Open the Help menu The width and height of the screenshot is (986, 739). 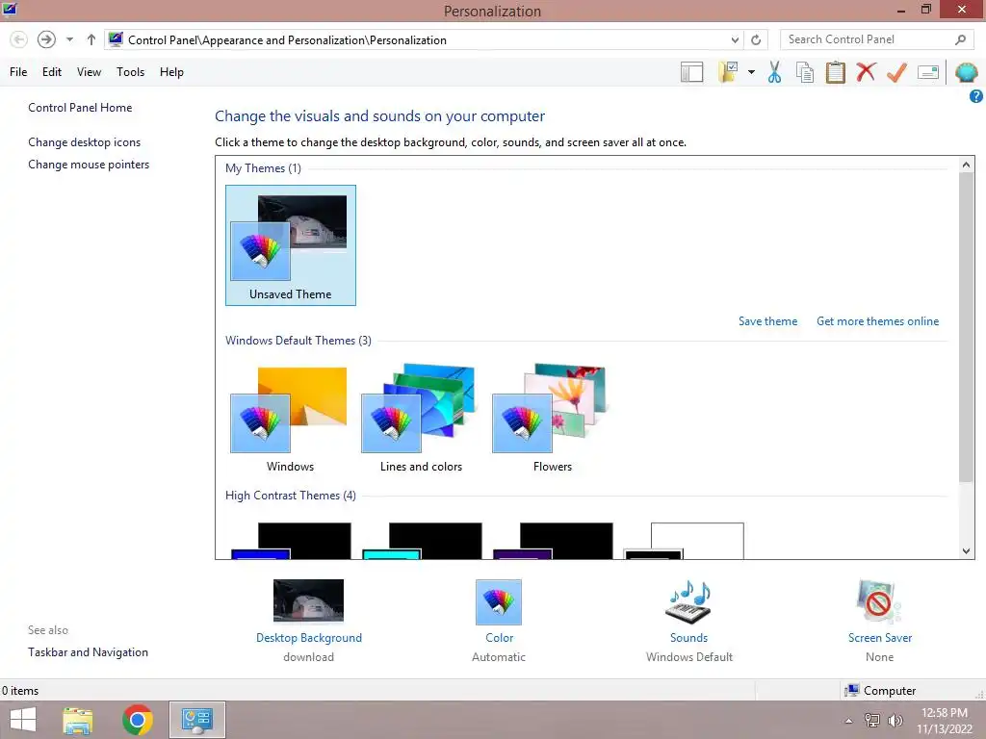point(171,71)
